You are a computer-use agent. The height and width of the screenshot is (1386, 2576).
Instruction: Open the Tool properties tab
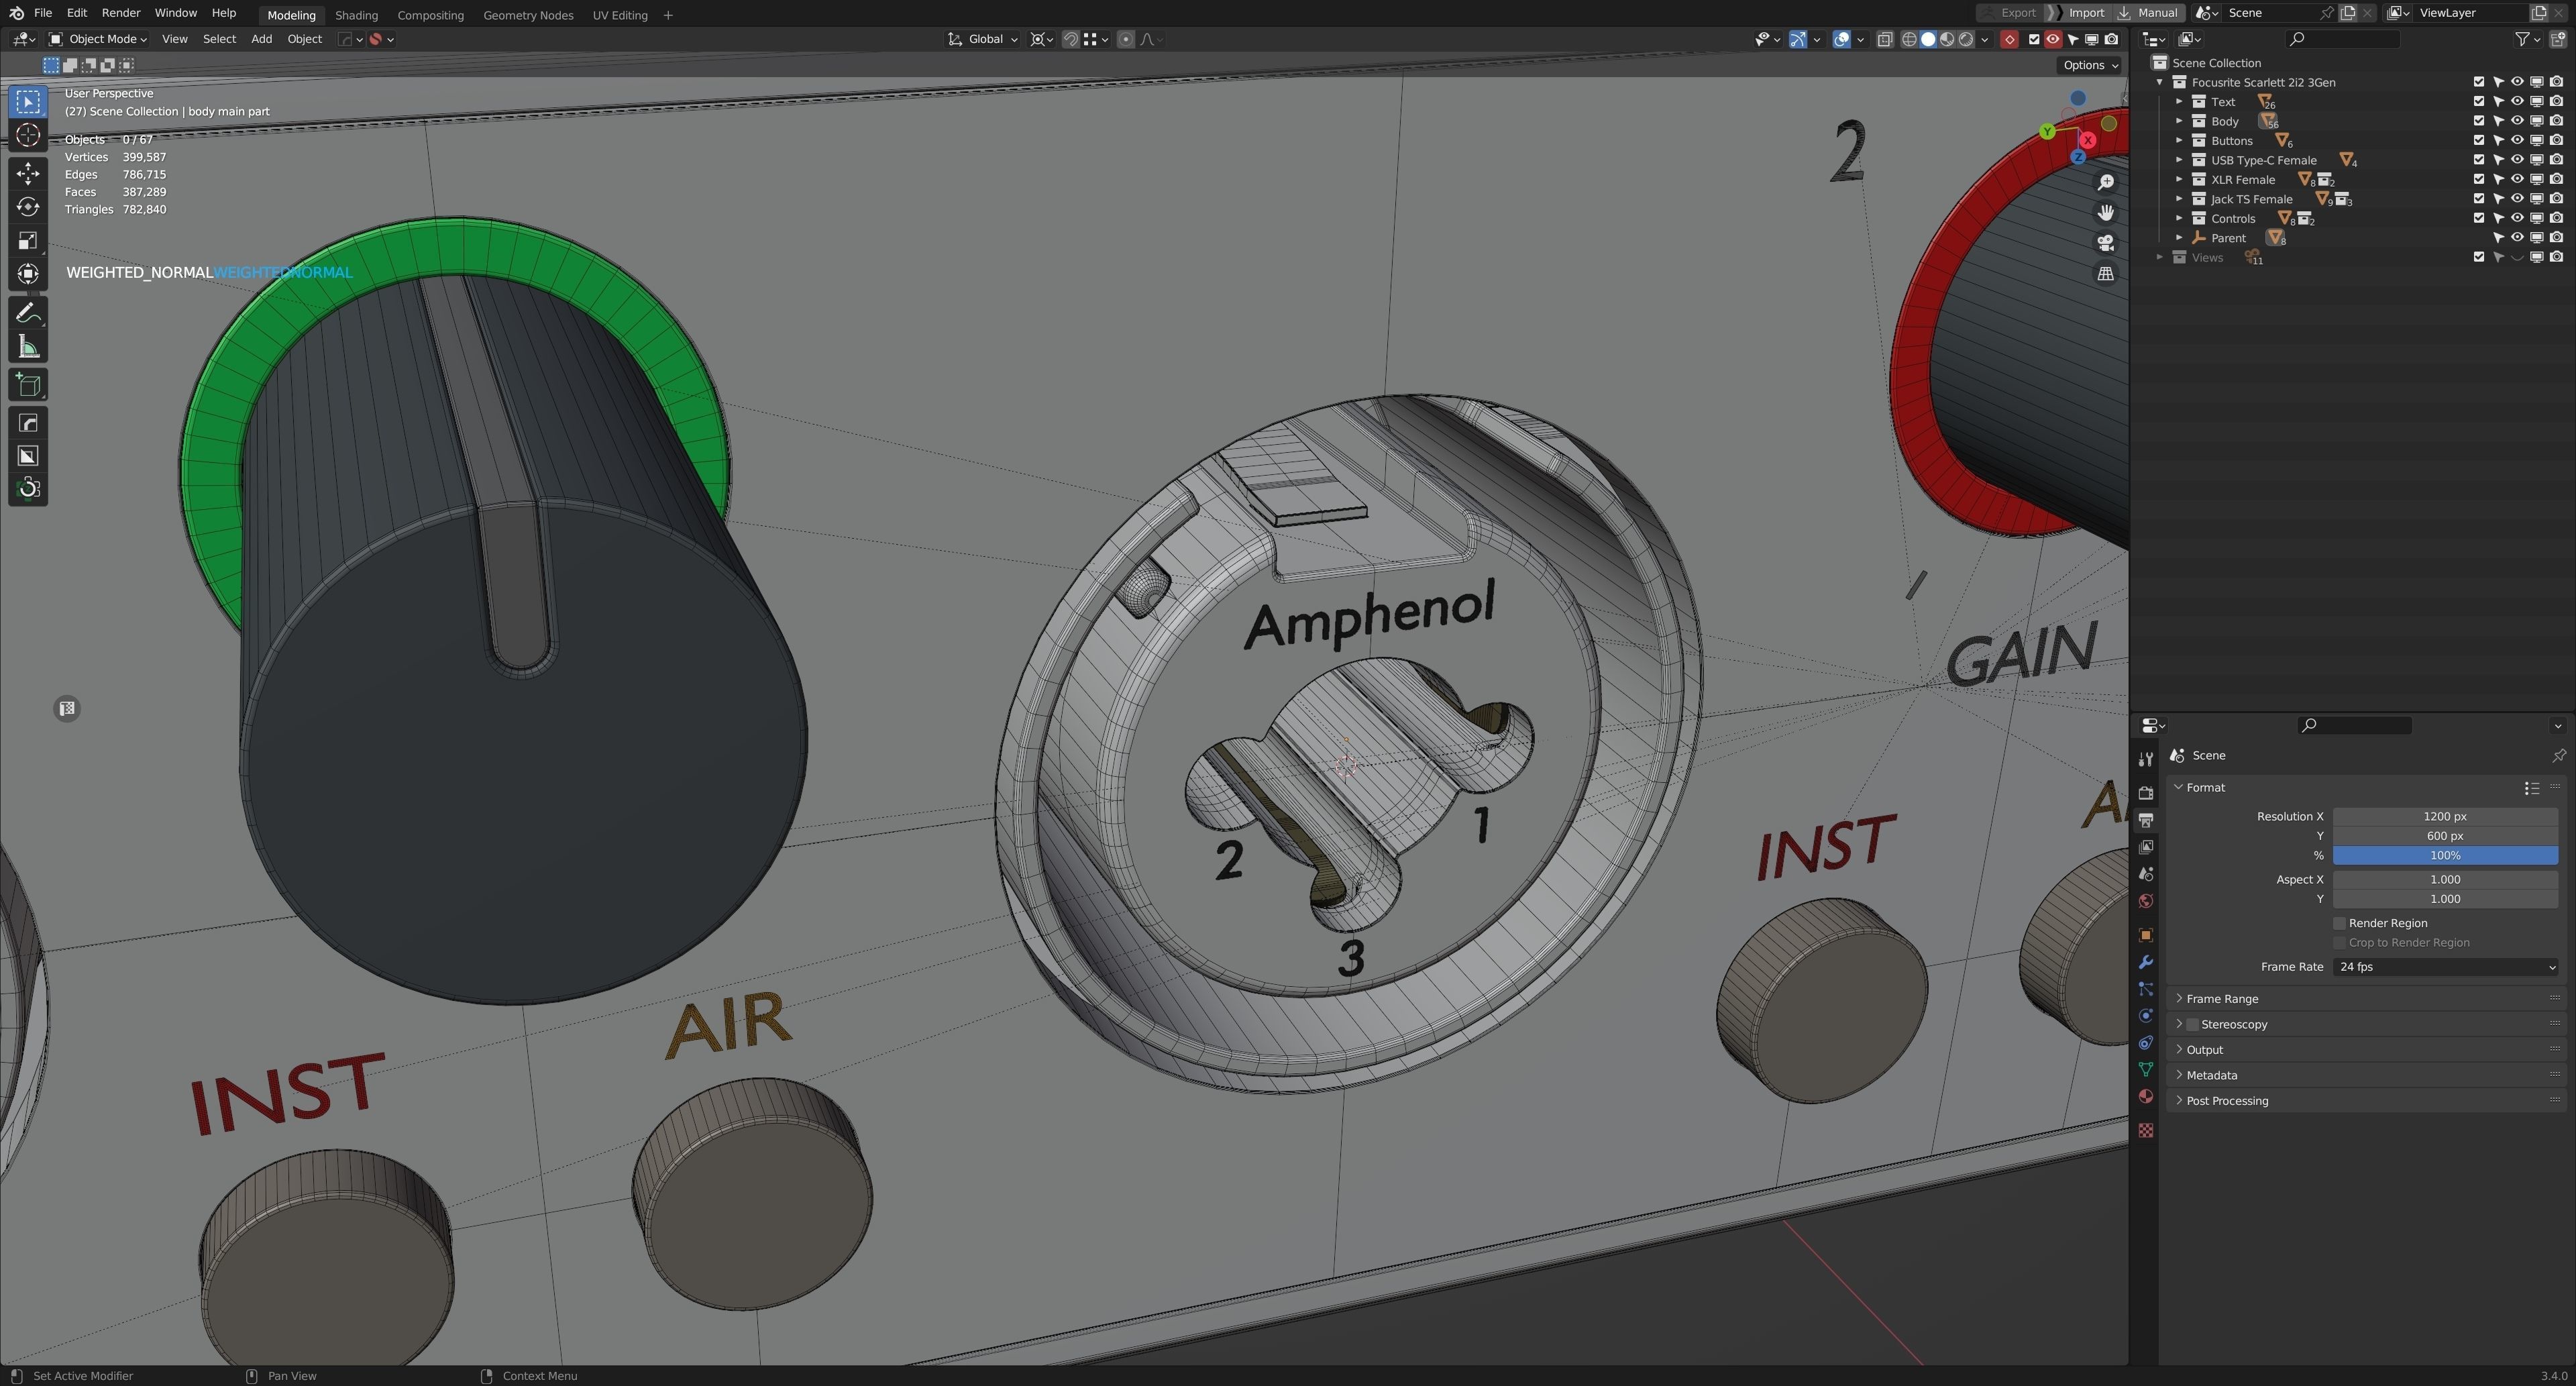click(x=2145, y=760)
